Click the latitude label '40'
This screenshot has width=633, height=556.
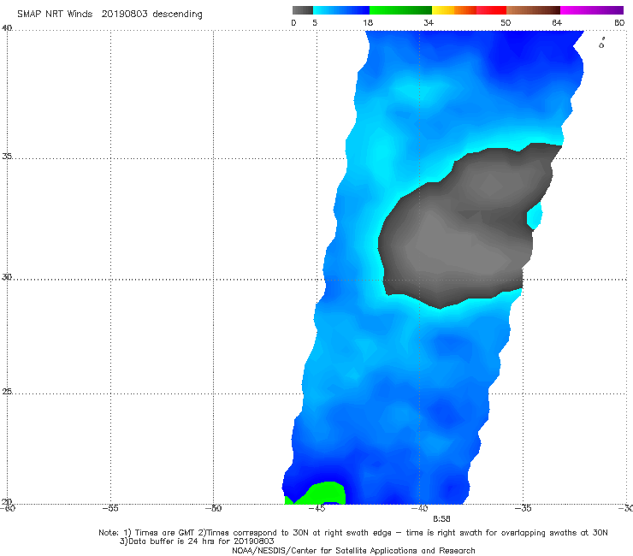coord(7,28)
